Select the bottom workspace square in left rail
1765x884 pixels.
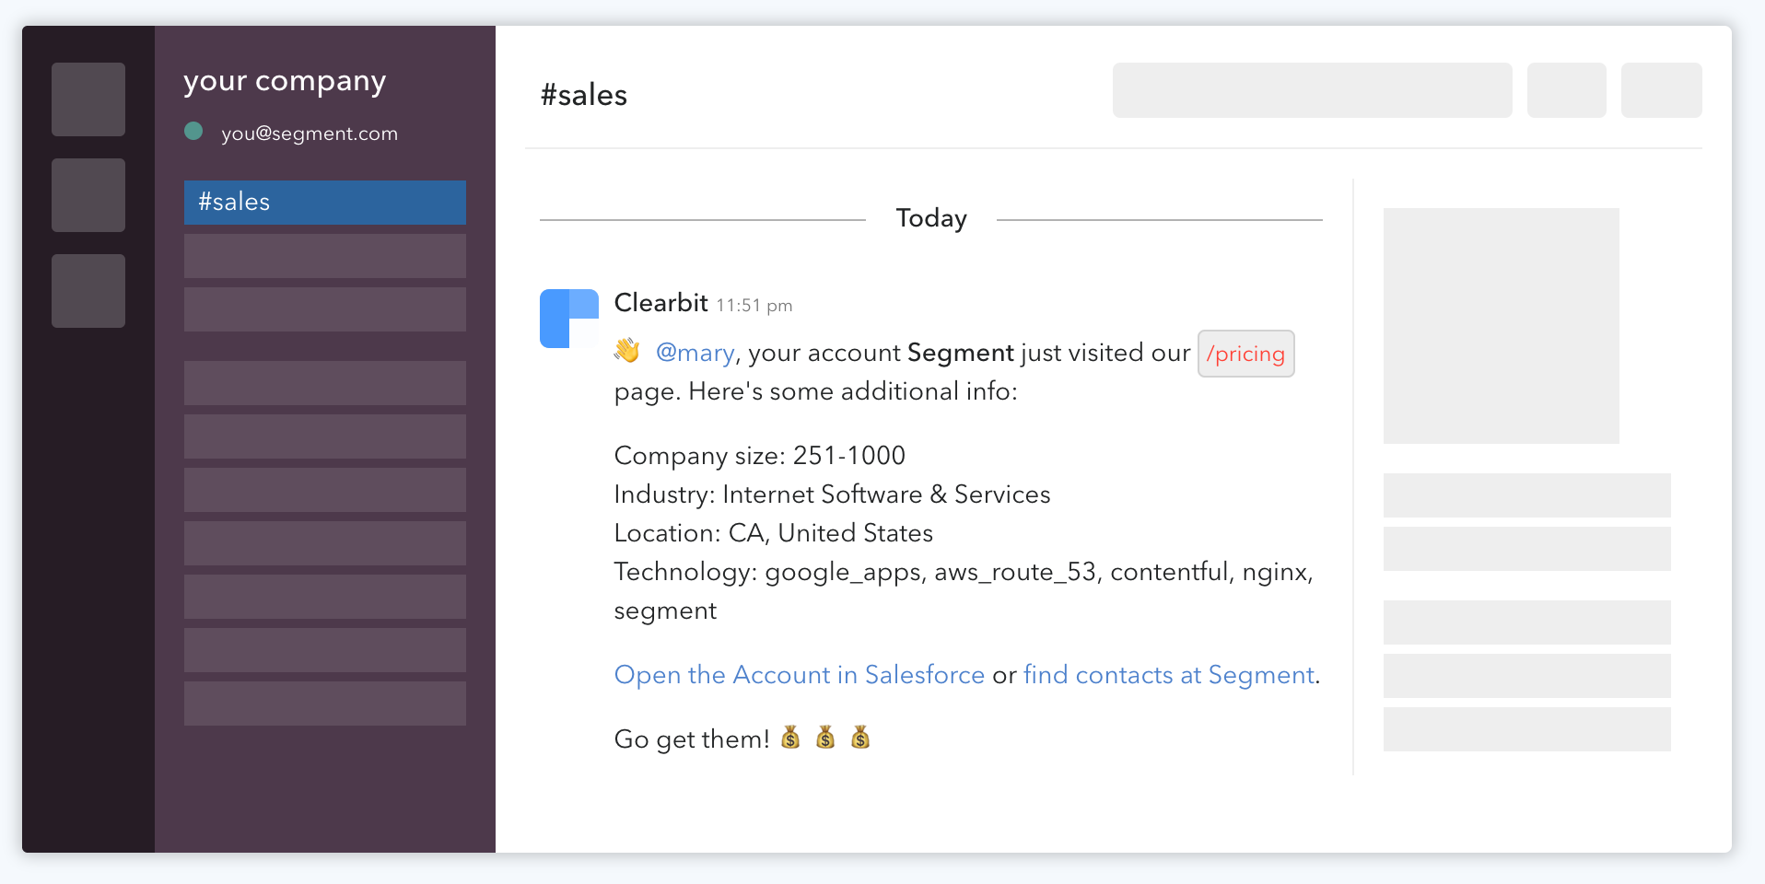tap(88, 291)
